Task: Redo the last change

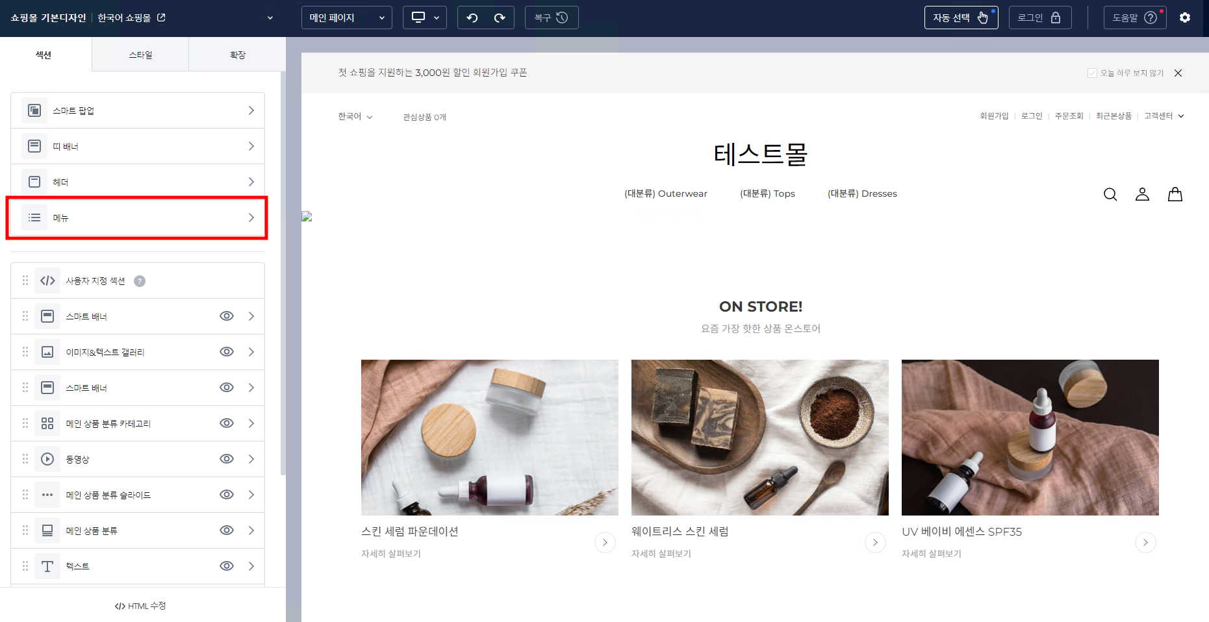Action: point(500,18)
